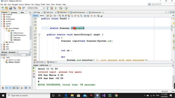Click the Build Project hammer icon
Viewport: 175px width, 98px height.
pyautogui.click(x=48, y=8)
